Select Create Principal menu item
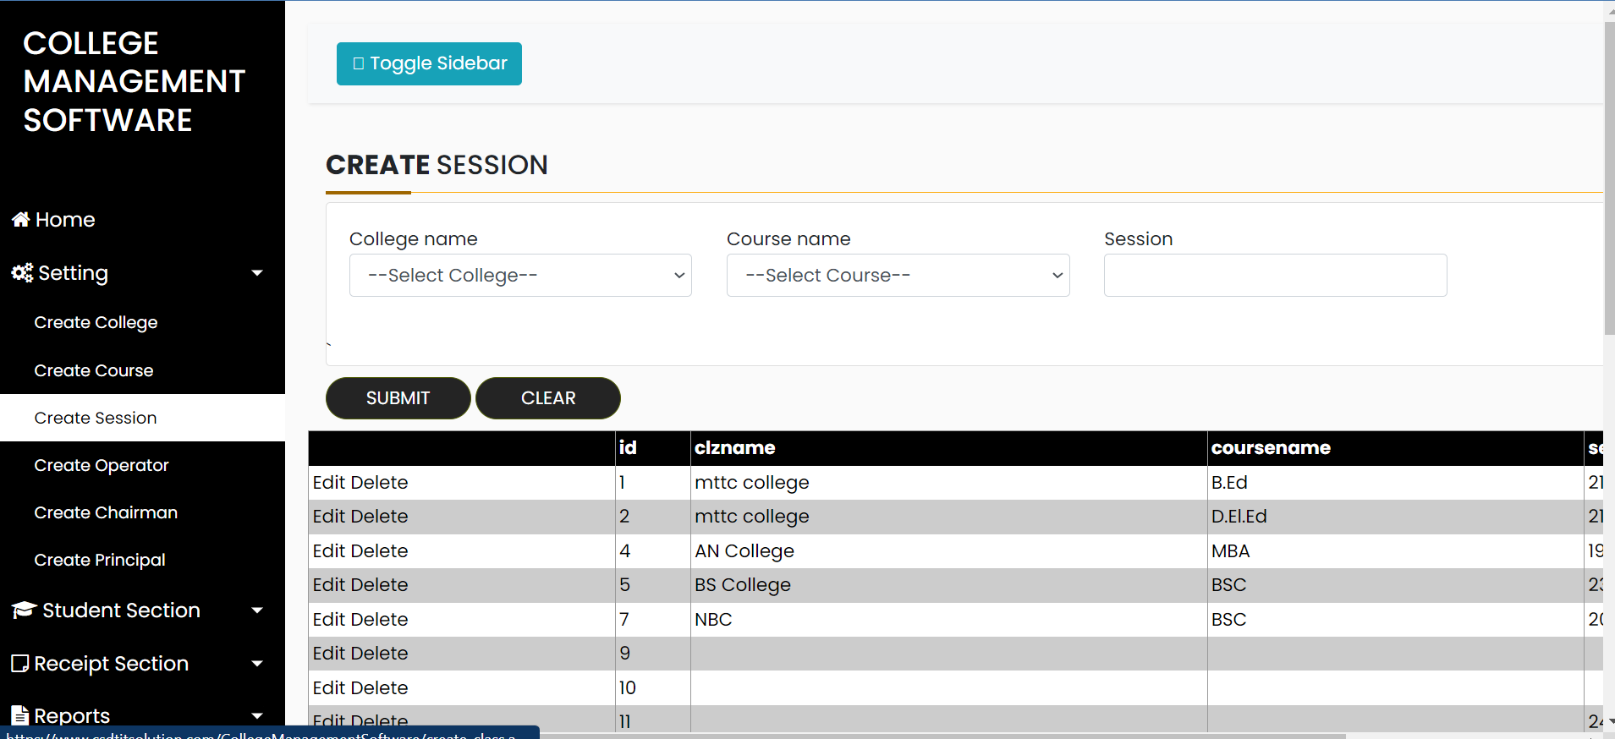The height and width of the screenshot is (739, 1615). (100, 561)
